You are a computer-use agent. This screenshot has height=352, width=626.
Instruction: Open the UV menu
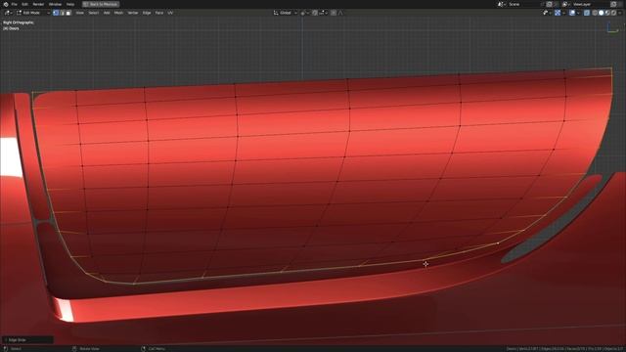pos(170,13)
